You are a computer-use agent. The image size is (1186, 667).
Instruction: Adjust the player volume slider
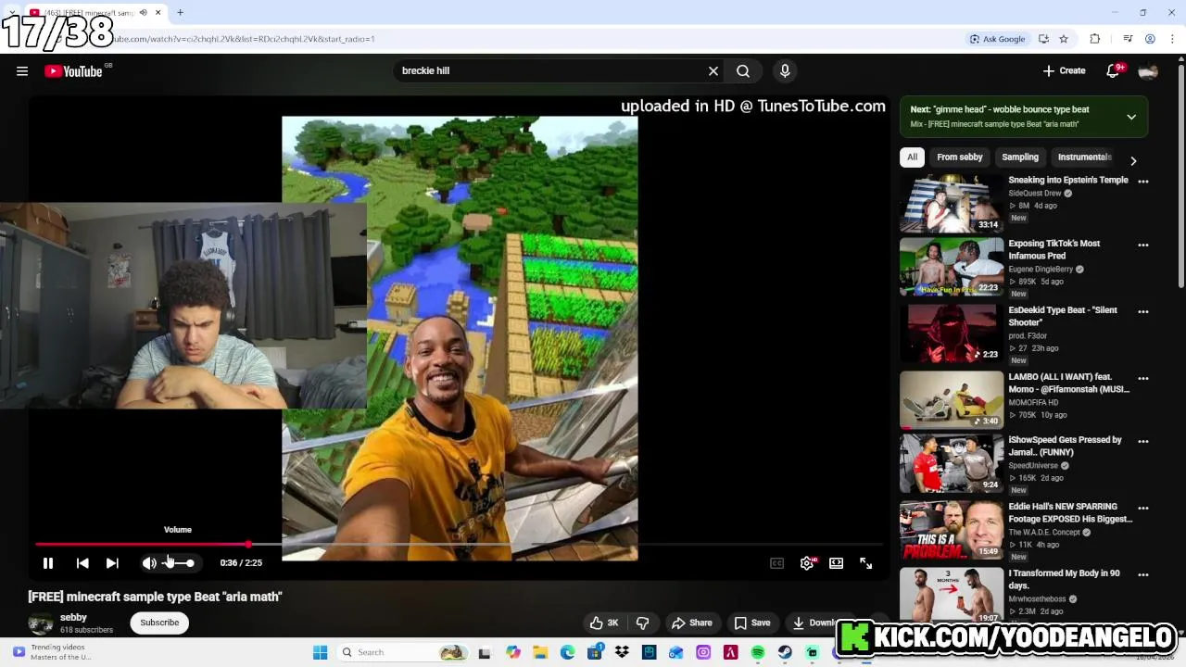click(x=179, y=563)
